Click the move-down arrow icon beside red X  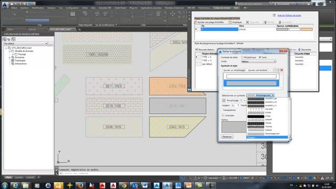pos(278,70)
